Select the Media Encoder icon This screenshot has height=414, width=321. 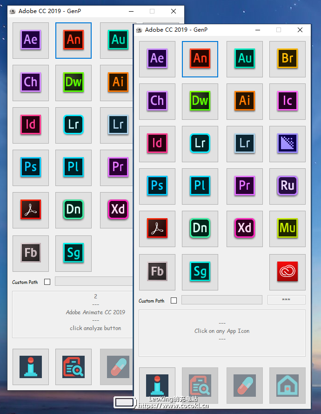pyautogui.click(x=287, y=144)
